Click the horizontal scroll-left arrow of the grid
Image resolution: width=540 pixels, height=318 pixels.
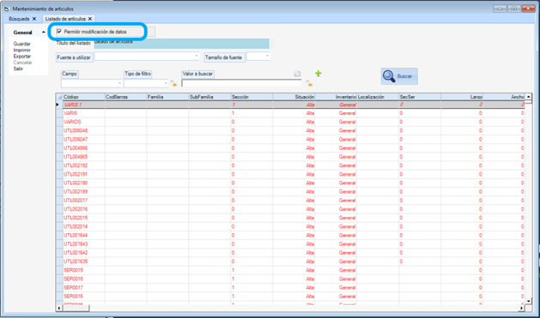coord(59,308)
